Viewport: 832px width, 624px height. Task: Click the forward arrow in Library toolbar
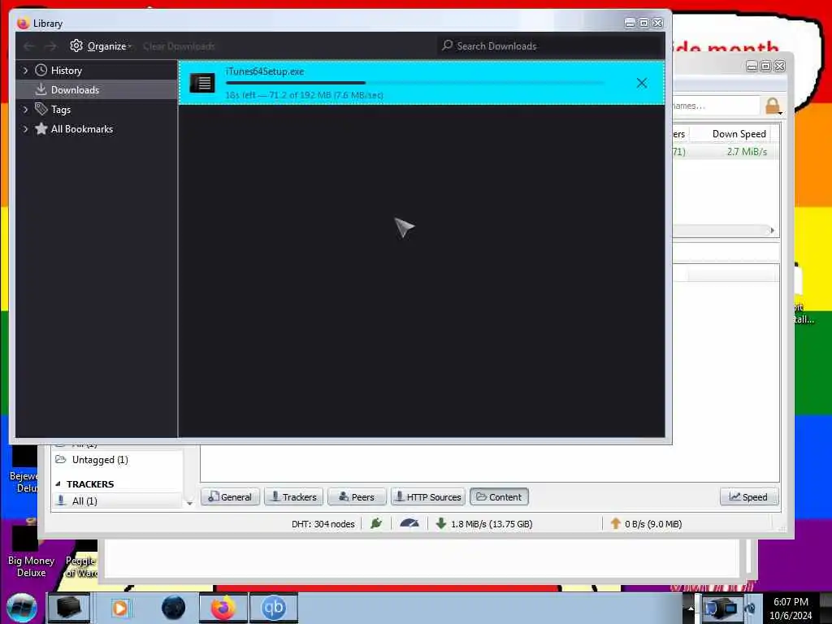50,46
